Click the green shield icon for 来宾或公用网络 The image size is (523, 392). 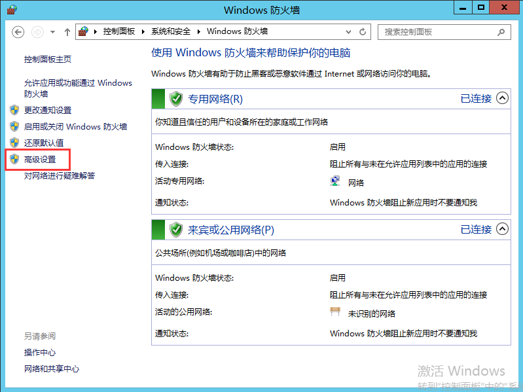point(176,230)
